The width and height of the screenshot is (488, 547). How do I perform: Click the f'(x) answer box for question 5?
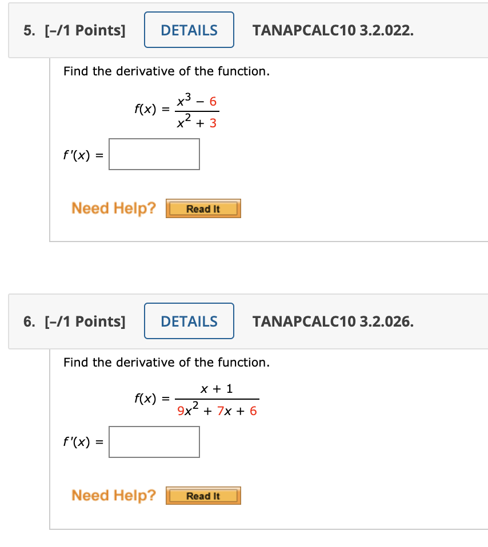tap(154, 154)
